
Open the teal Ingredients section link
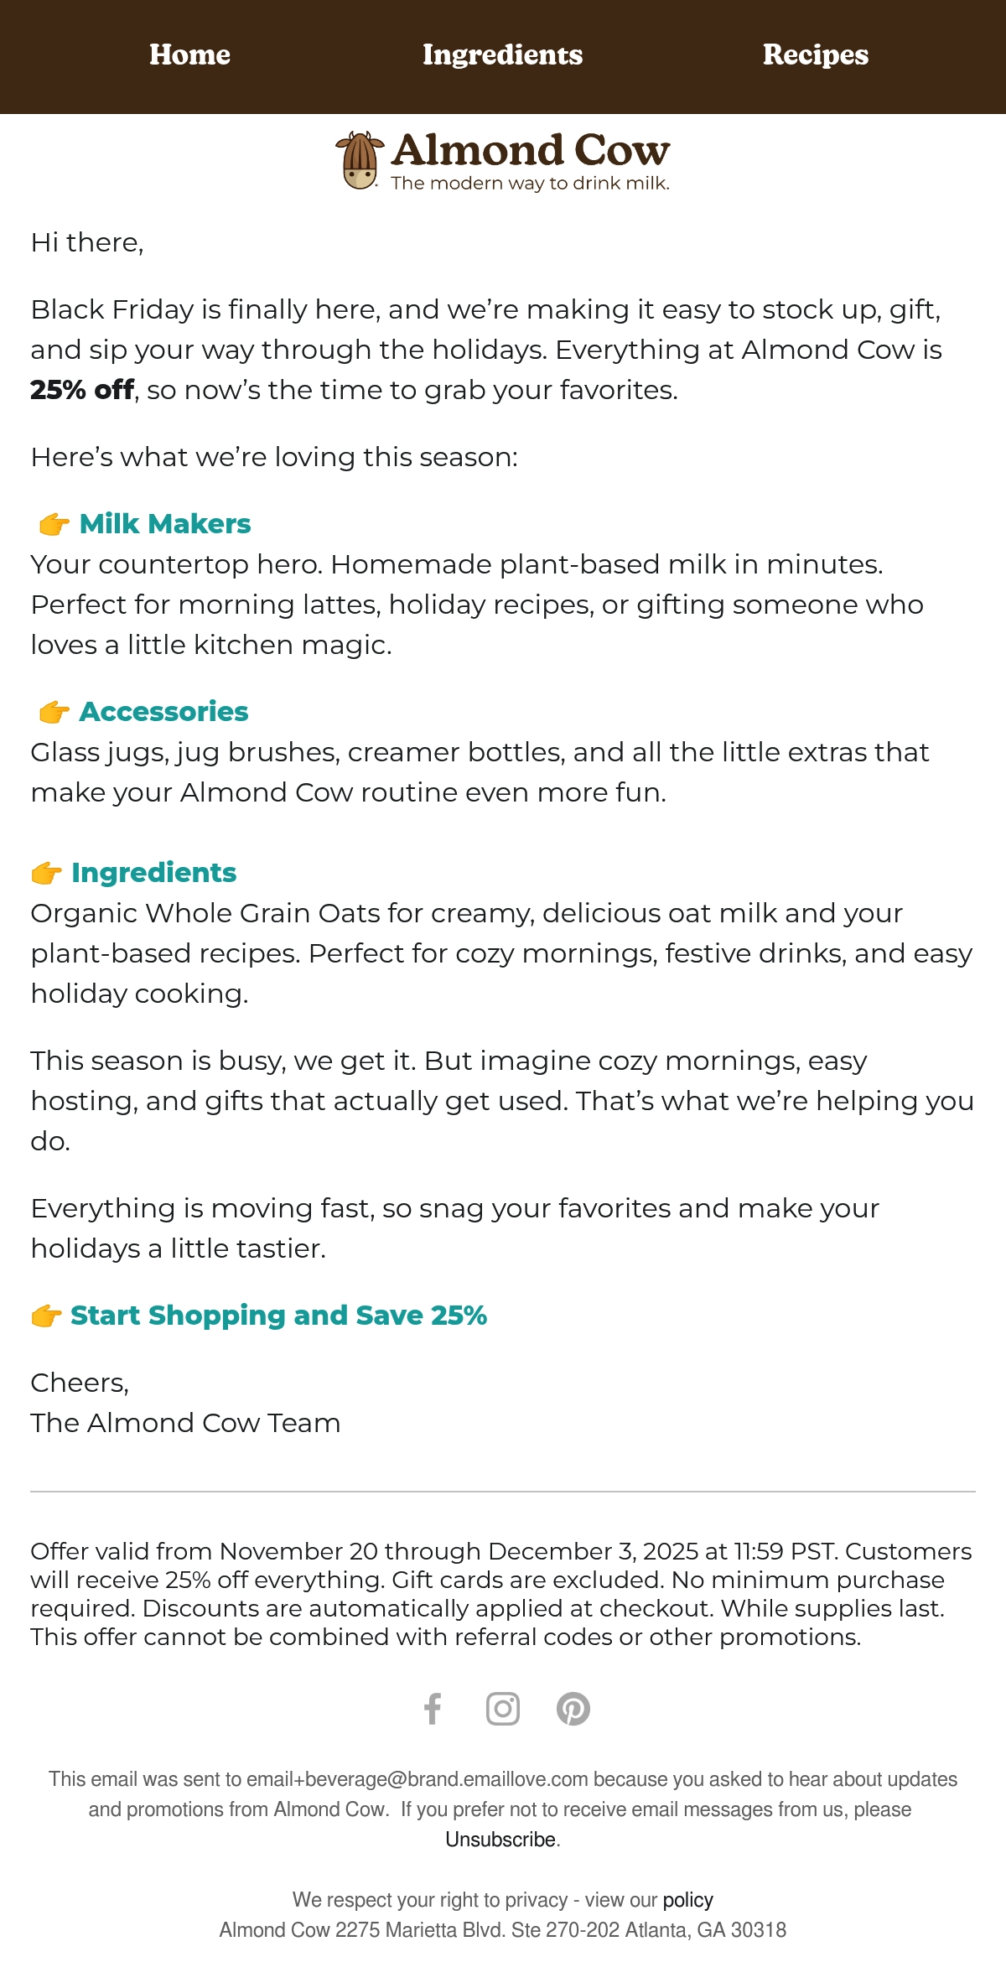tap(154, 873)
